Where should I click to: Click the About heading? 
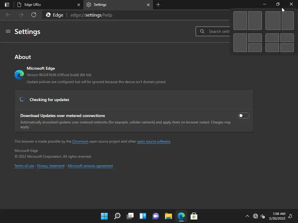[23, 57]
